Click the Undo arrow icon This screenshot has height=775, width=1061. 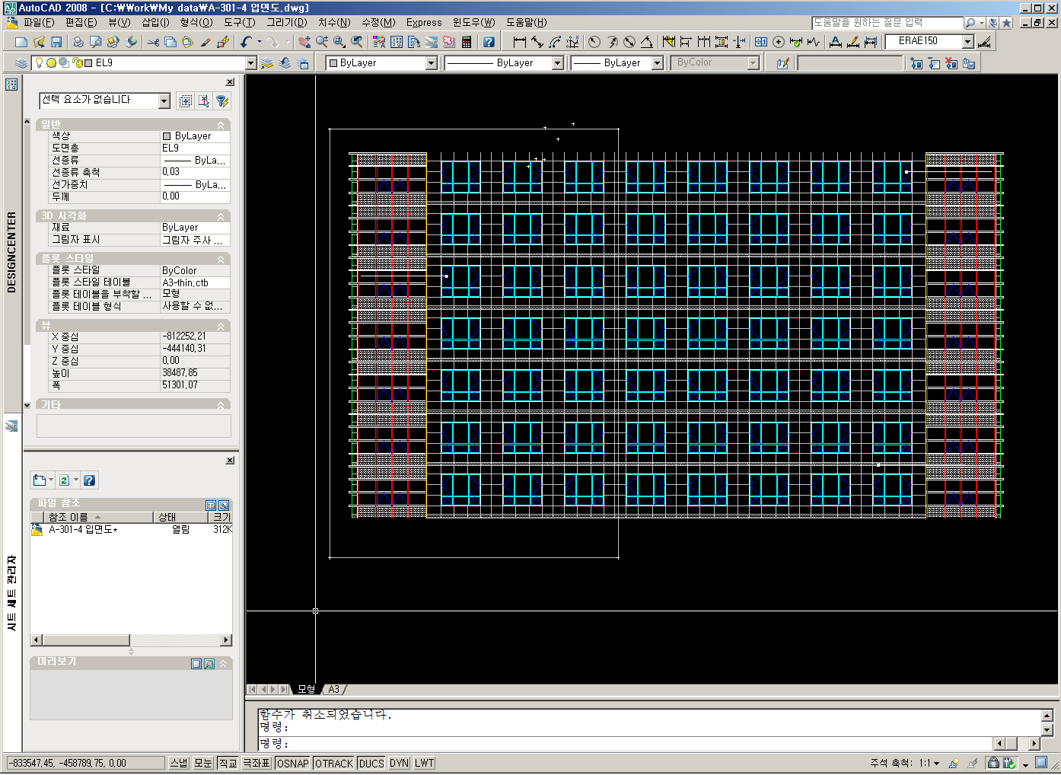246,42
